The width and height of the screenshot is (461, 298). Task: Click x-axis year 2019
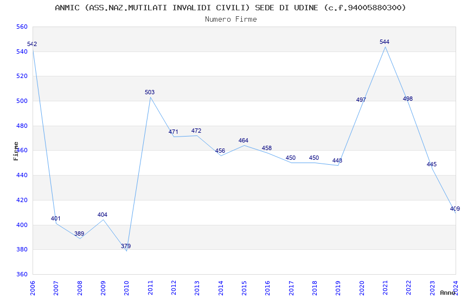[x=338, y=288]
